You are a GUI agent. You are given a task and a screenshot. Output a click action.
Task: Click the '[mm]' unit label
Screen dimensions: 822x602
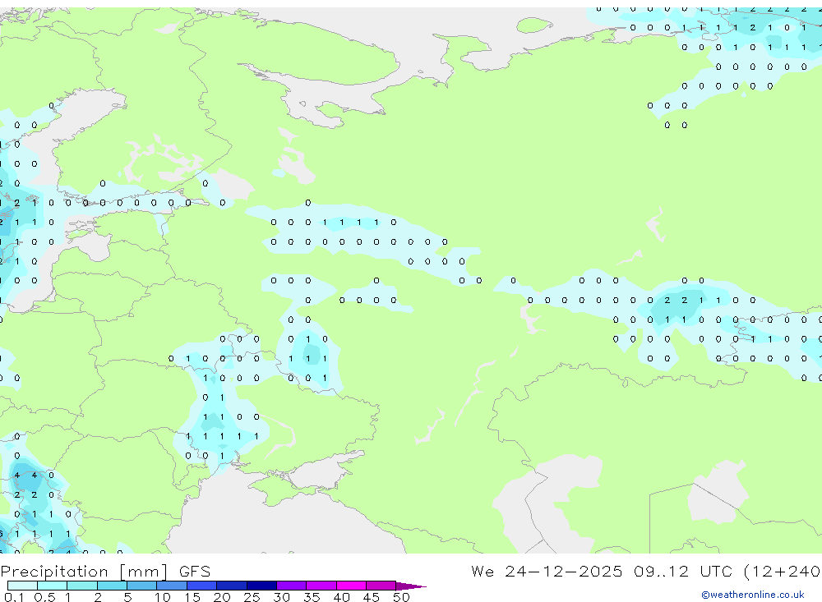pos(144,571)
